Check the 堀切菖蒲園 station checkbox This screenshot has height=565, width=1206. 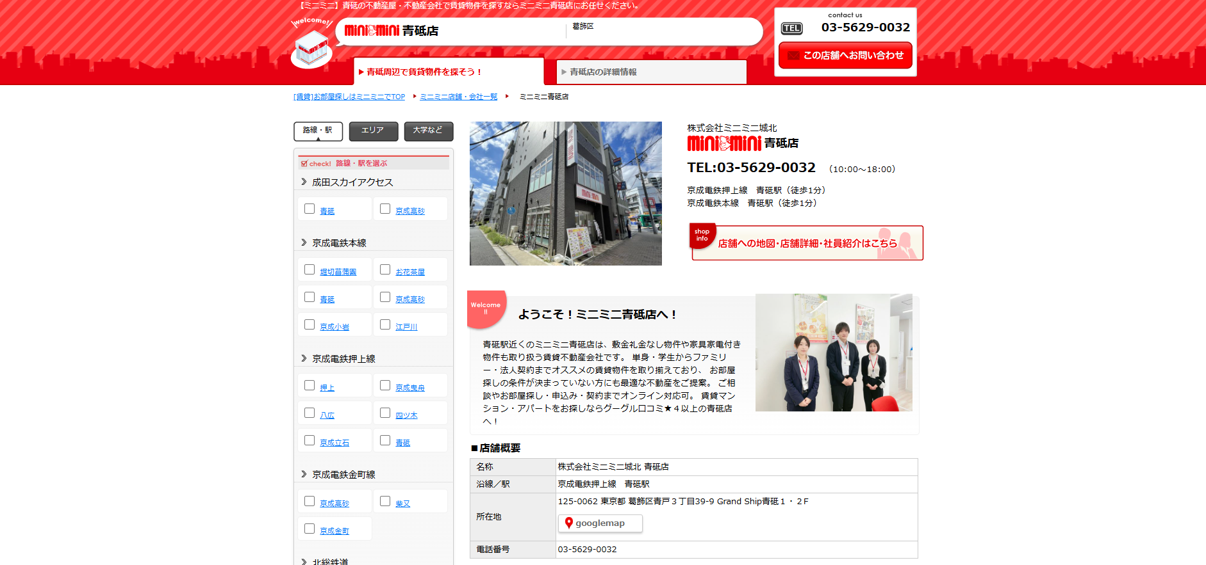pos(310,270)
